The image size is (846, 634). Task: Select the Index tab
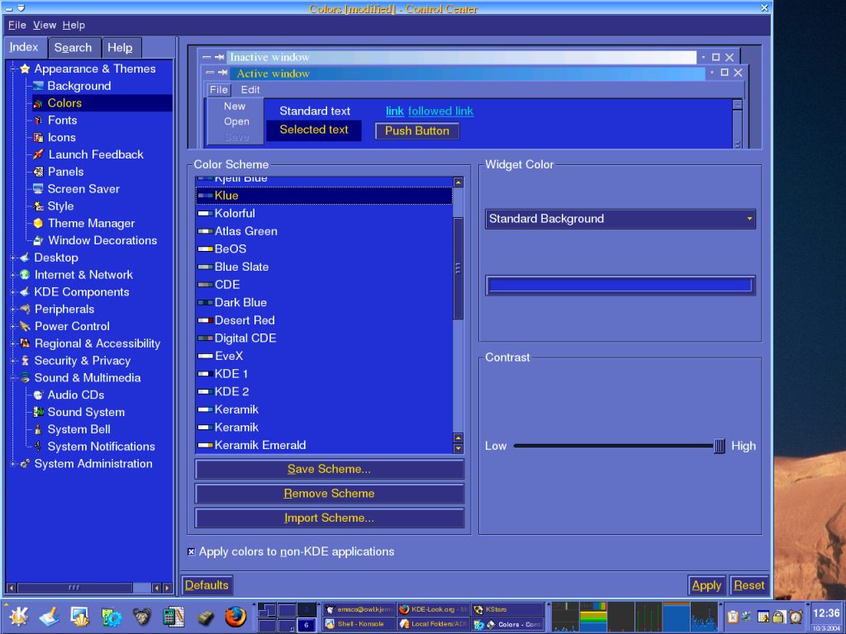[24, 47]
